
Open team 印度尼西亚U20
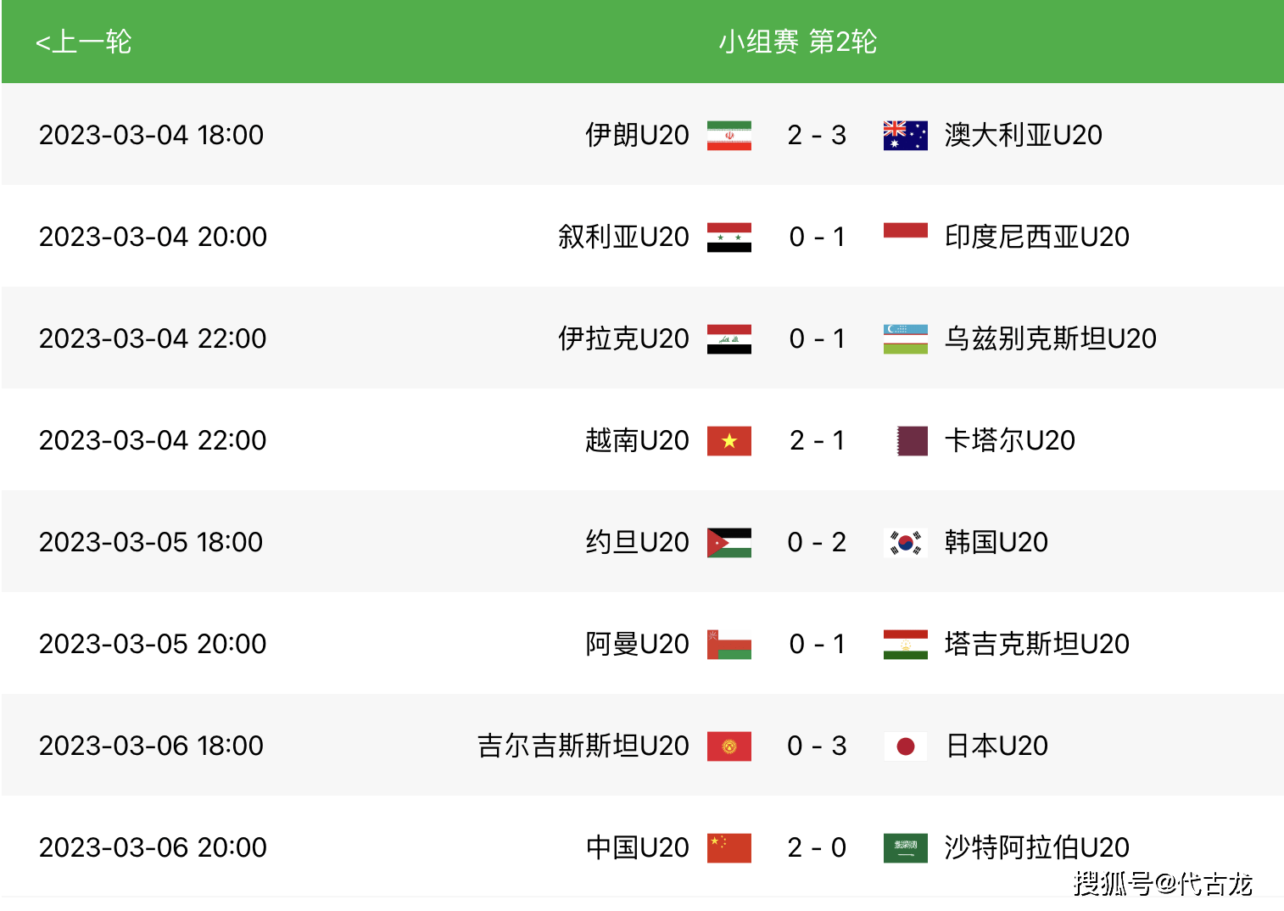click(x=1037, y=237)
